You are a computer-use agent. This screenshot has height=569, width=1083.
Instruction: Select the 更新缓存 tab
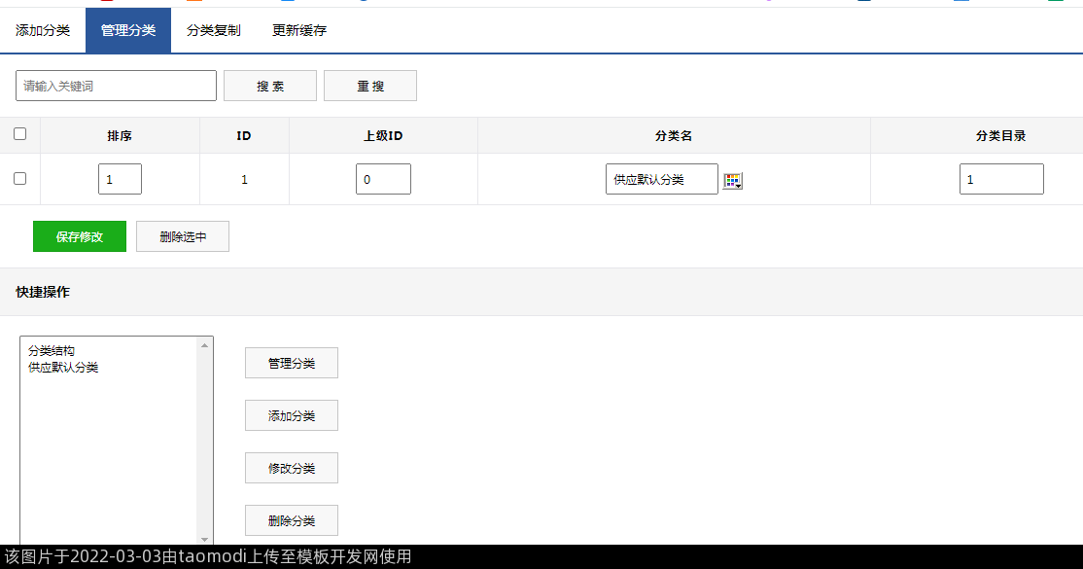[x=299, y=30]
